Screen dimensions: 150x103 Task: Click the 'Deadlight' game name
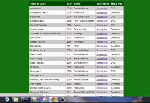coord(35,67)
